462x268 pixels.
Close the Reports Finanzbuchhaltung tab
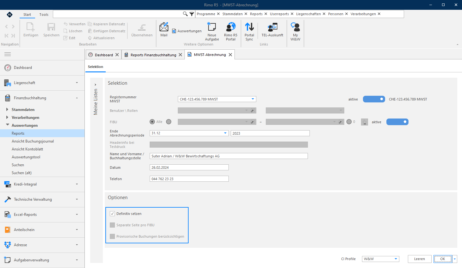(180, 55)
